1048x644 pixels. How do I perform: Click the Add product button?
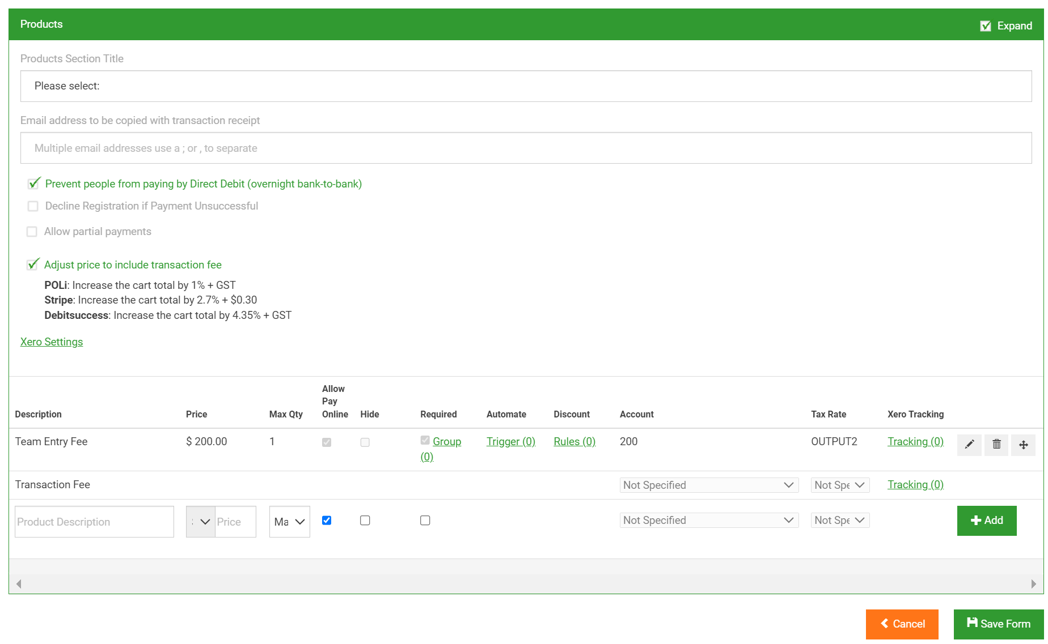point(987,521)
